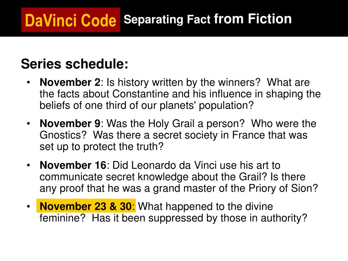Viewport: 348px width, 261px height.
Task: Click the bullet before November 9
Action: [x=28, y=124]
